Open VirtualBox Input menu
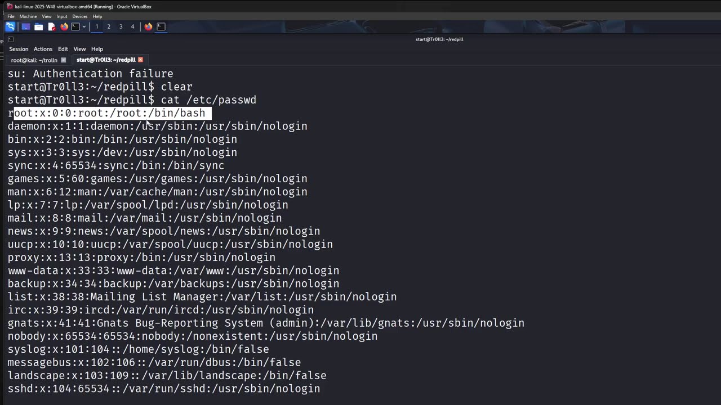The height and width of the screenshot is (405, 721). 62,16
